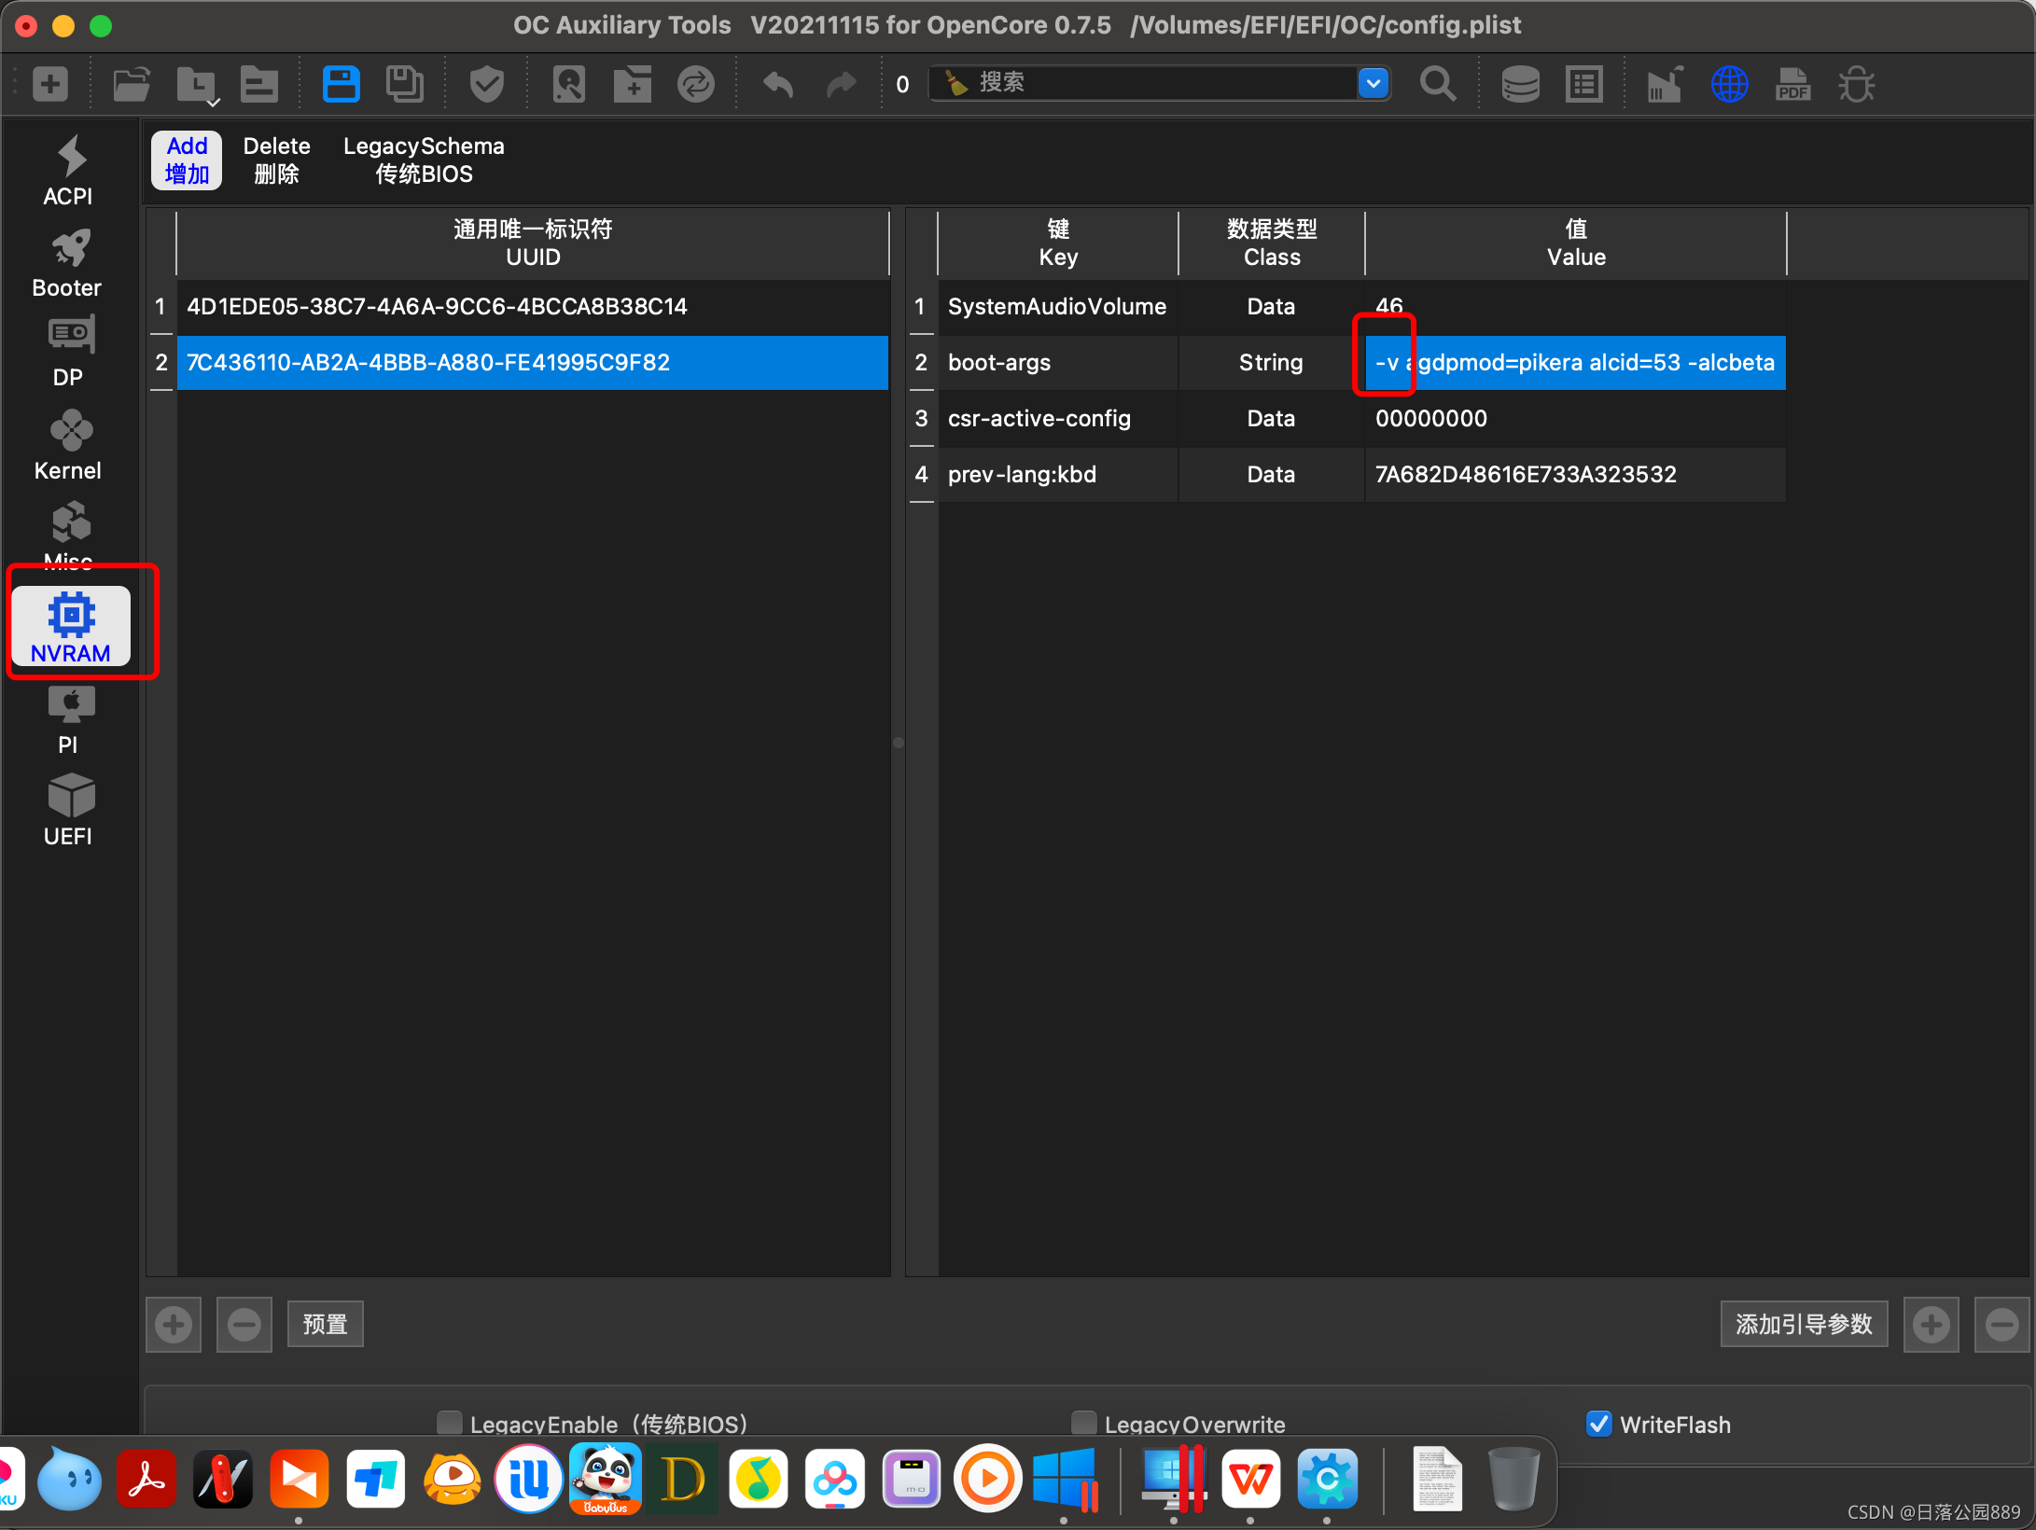
Task: Toggle the LegacyOverwrite checkbox
Action: coord(1083,1422)
